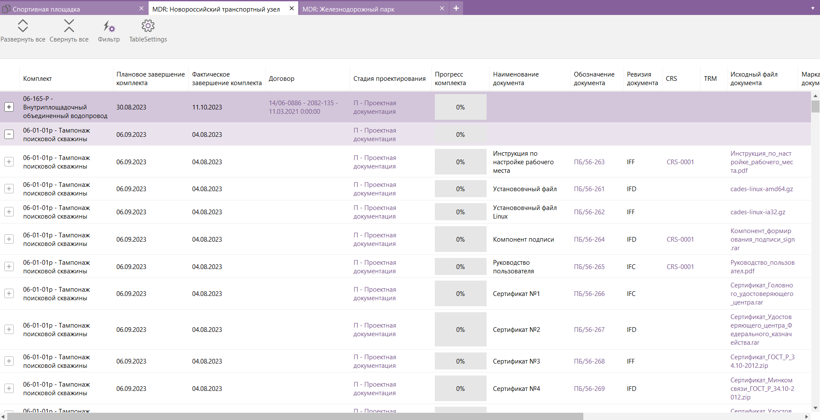The height and width of the screenshot is (420, 820).
Task: Expand the Сертификат №1 row
Action: (9, 293)
